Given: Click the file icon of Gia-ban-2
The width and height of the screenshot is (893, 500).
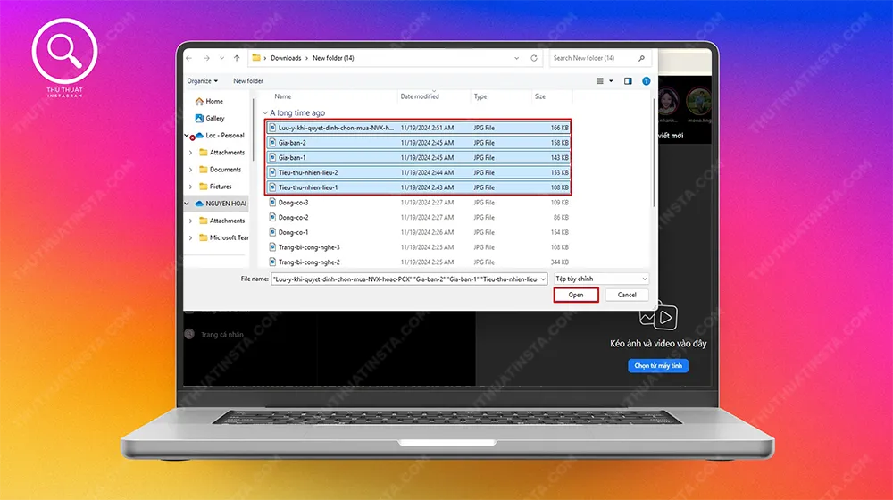Looking at the screenshot, I should point(272,142).
